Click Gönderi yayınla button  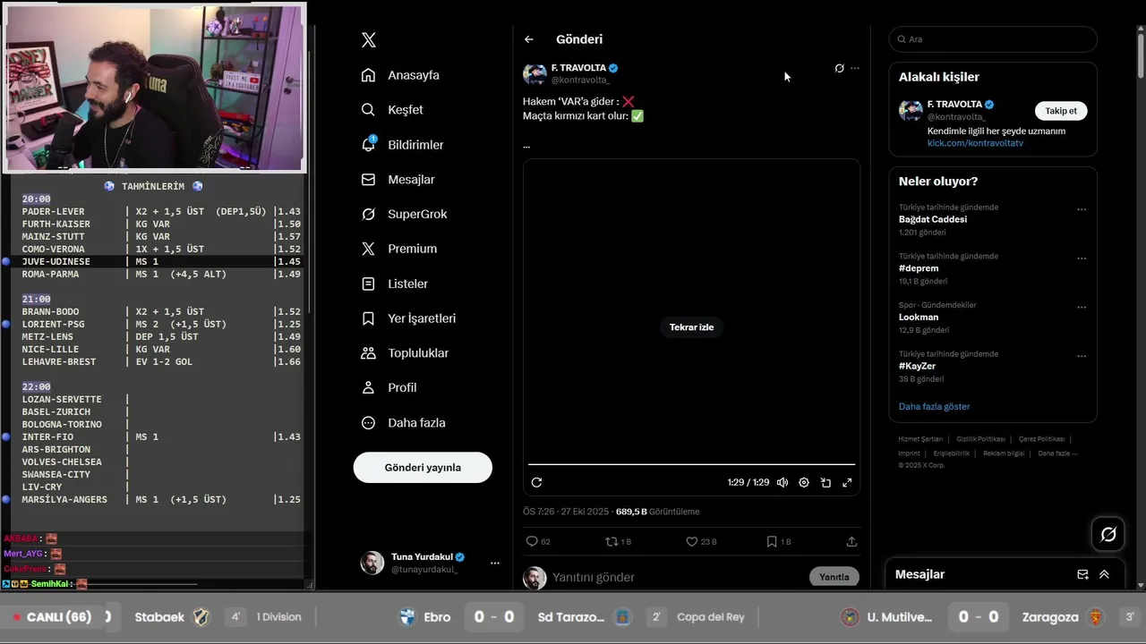[x=423, y=468]
